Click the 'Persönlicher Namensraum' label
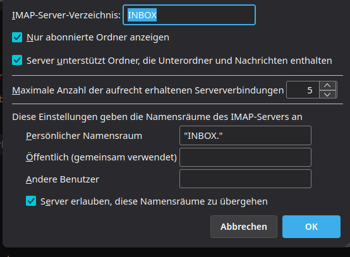 [x=84, y=136]
